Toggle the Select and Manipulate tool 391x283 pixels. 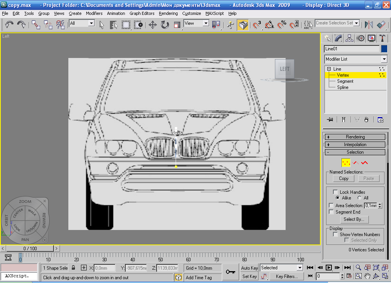(231, 25)
